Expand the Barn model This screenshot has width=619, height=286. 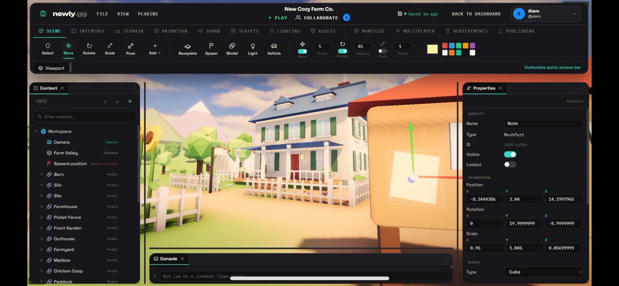click(x=42, y=174)
